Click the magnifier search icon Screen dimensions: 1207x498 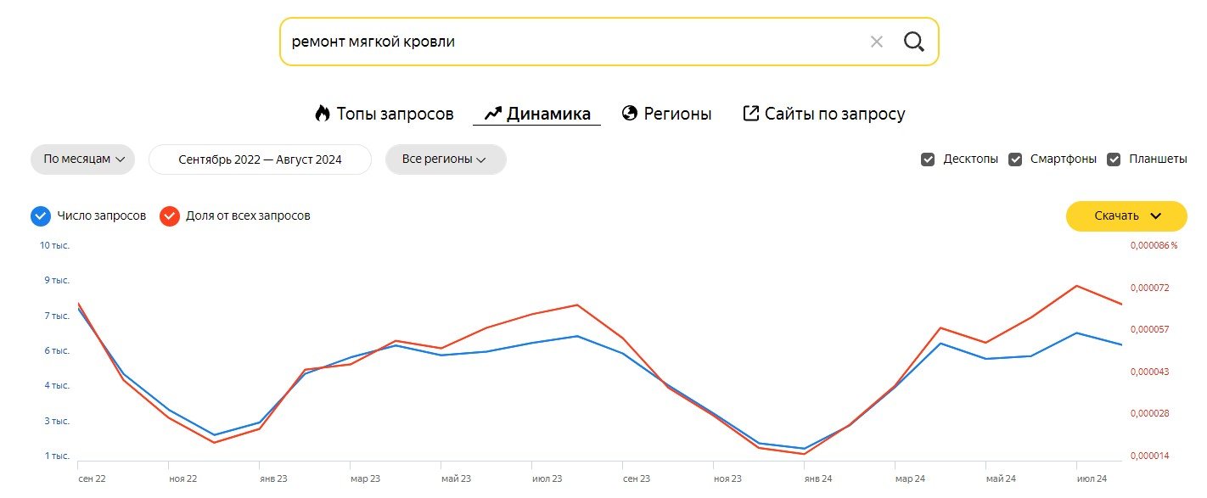pos(913,42)
